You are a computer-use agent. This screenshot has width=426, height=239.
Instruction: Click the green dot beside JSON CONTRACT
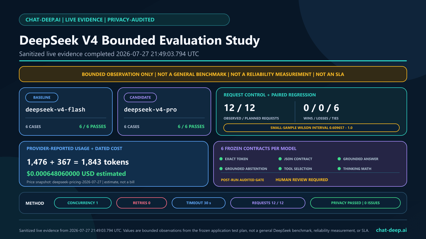pyautogui.click(x=280, y=159)
